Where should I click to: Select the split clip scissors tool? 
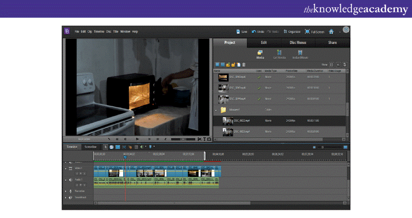click(200, 139)
